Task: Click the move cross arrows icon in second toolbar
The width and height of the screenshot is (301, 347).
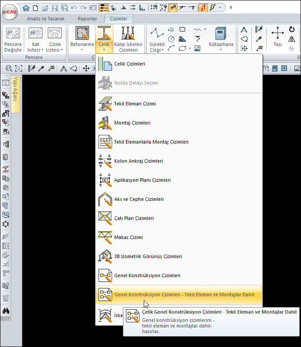Action: pos(86,69)
